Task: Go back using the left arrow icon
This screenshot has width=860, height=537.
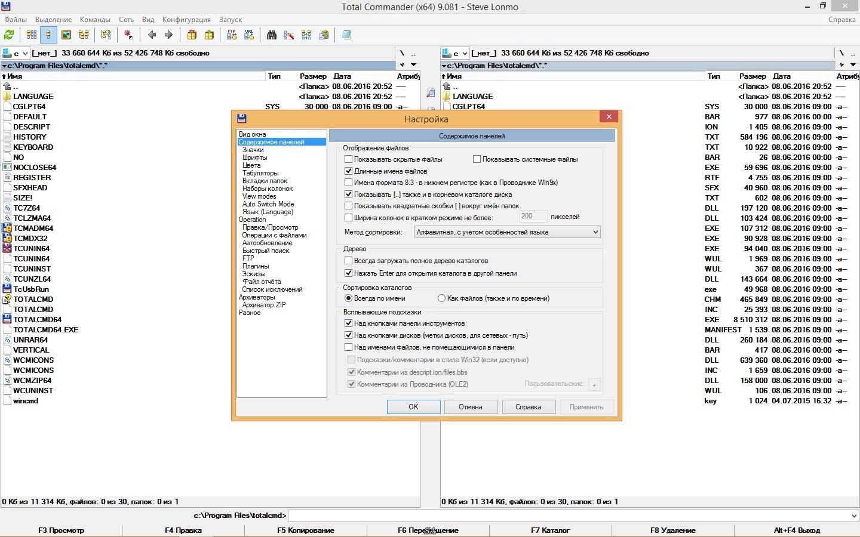Action: 152,35
